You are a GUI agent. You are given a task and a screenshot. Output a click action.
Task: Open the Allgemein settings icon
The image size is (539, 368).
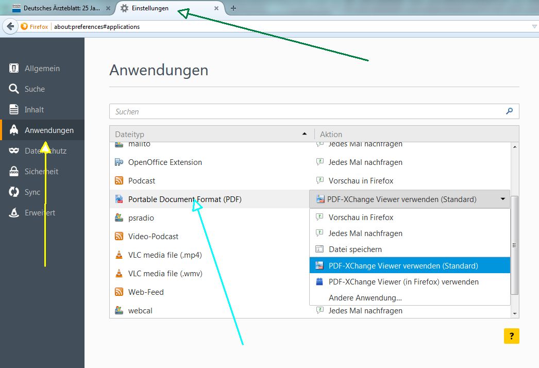[14, 68]
